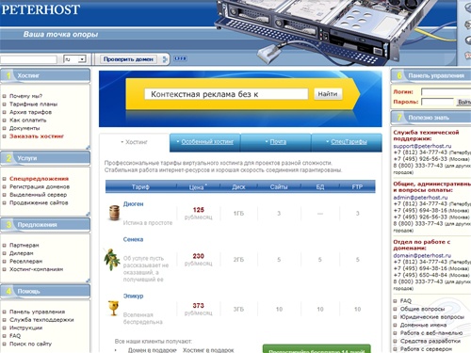
Task: Click the Найти button in banner
Action: (328, 94)
